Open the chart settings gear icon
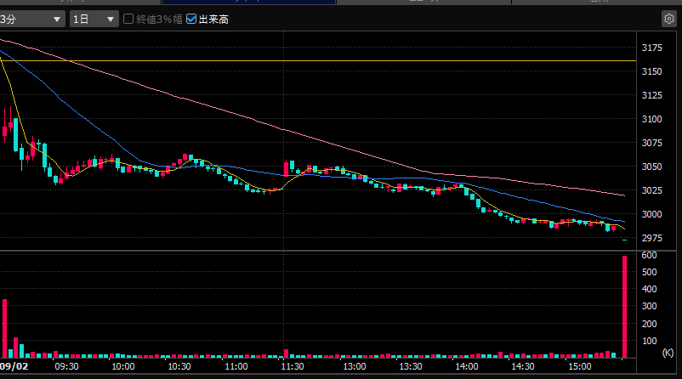The width and height of the screenshot is (682, 379). coord(669,20)
